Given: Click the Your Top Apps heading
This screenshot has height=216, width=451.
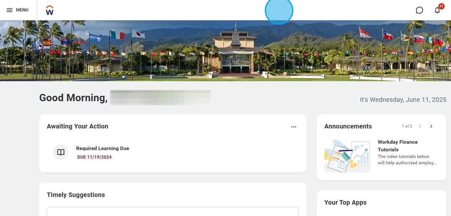Looking at the screenshot, I should click(x=345, y=202).
